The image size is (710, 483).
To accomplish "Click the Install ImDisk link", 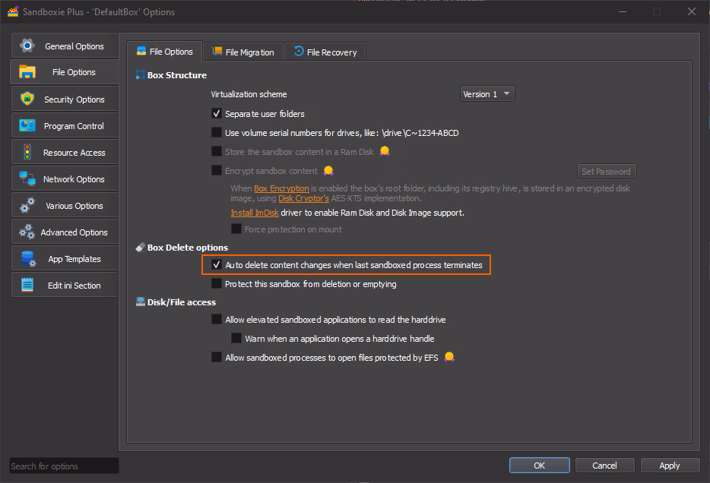I will pos(256,213).
